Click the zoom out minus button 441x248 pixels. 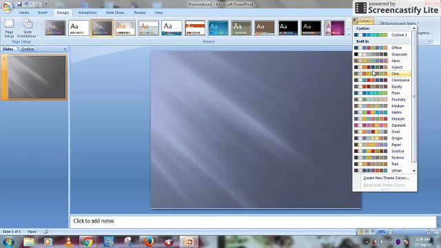point(391,231)
